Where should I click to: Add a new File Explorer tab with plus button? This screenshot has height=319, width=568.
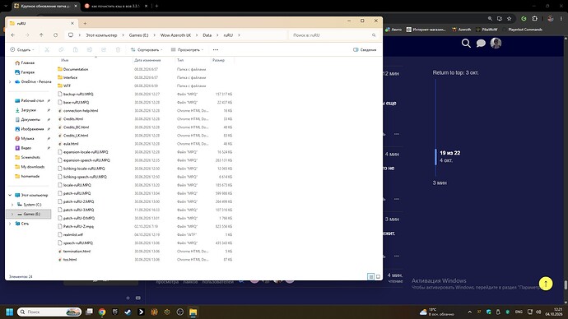click(85, 23)
